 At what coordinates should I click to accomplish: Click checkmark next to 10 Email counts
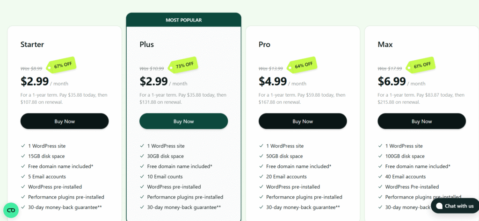pos(142,177)
